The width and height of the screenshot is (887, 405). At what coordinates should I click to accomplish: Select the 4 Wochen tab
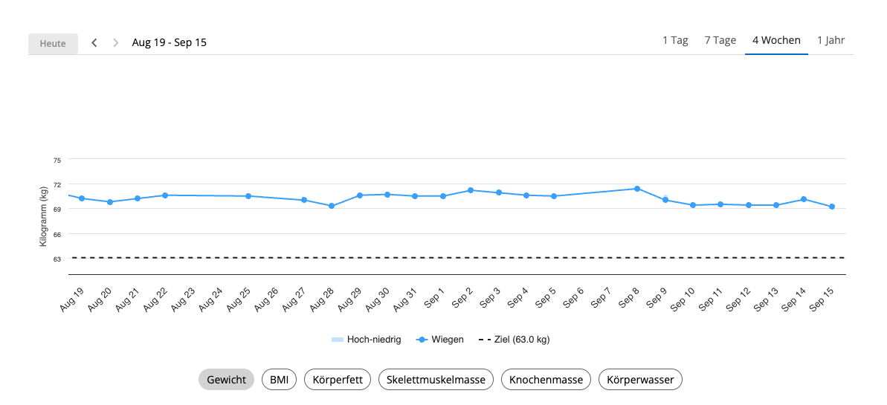pyautogui.click(x=776, y=41)
